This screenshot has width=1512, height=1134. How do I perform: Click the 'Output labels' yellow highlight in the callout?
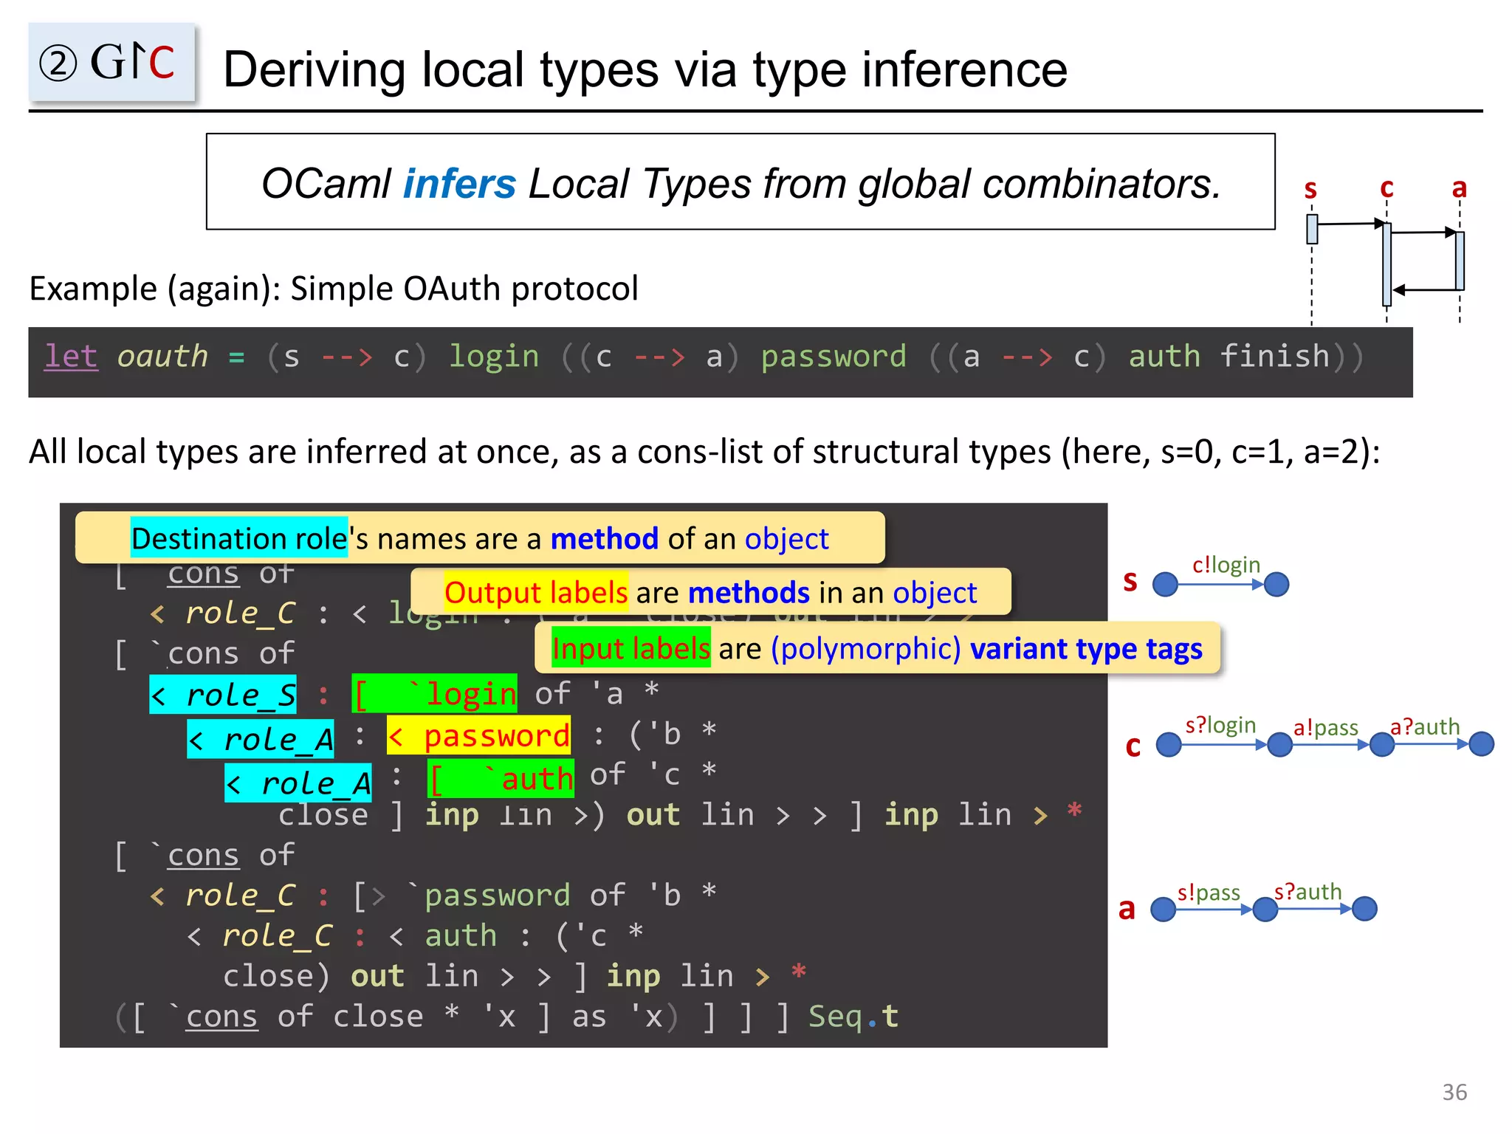click(x=536, y=591)
